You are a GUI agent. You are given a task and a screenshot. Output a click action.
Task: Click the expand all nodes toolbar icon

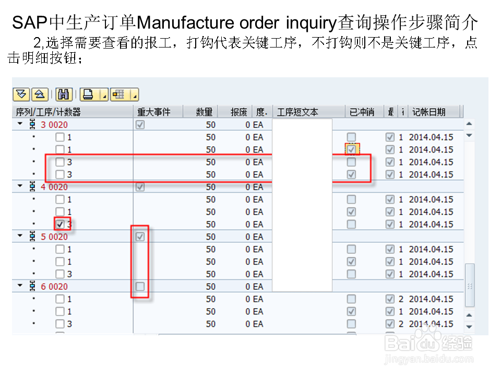pyautogui.click(x=21, y=95)
